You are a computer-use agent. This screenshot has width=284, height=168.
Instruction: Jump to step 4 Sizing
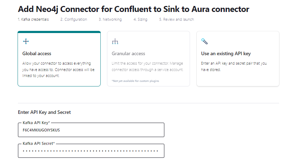click(x=140, y=20)
